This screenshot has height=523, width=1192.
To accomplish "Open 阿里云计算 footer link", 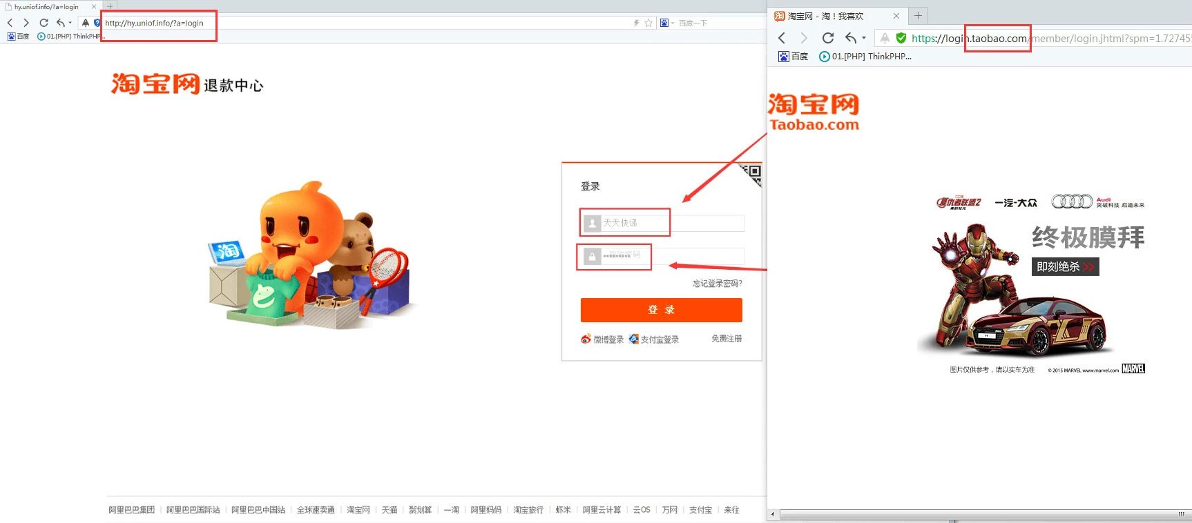I will [602, 510].
